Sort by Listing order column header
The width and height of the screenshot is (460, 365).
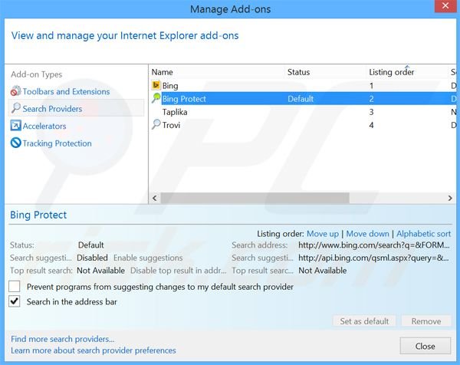pyautogui.click(x=392, y=72)
